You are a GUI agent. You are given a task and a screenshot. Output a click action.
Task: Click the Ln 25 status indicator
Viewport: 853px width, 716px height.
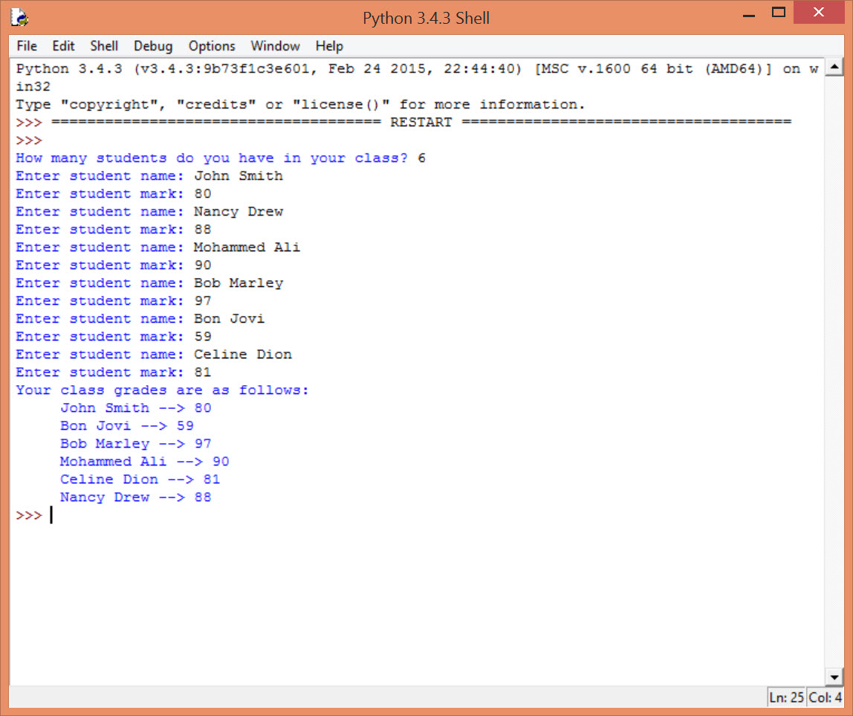[785, 697]
